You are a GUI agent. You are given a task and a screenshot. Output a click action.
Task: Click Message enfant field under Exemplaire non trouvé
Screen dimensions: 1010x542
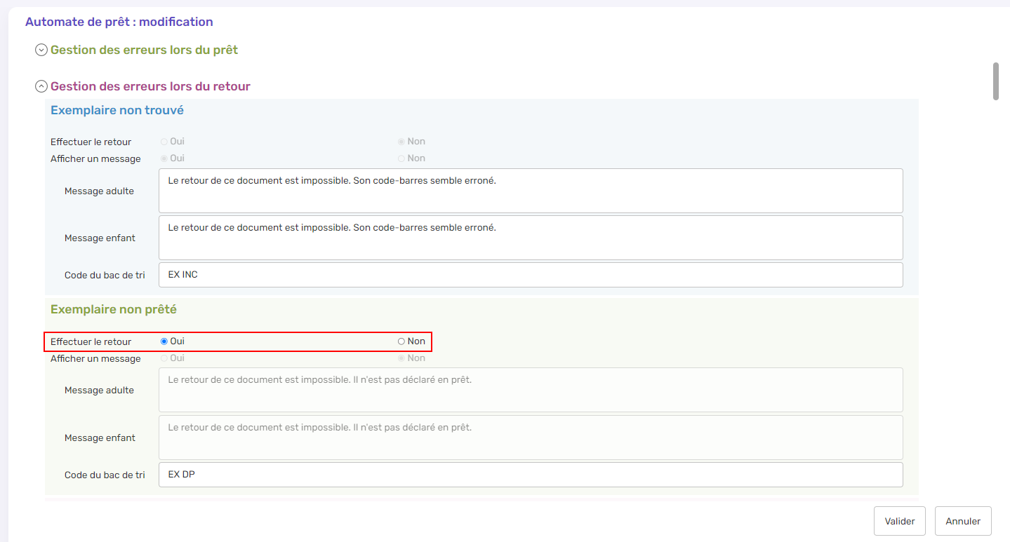[x=530, y=238]
